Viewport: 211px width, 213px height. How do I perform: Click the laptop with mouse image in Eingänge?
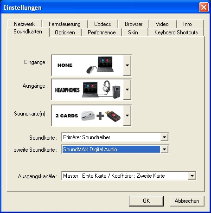(x=100, y=65)
